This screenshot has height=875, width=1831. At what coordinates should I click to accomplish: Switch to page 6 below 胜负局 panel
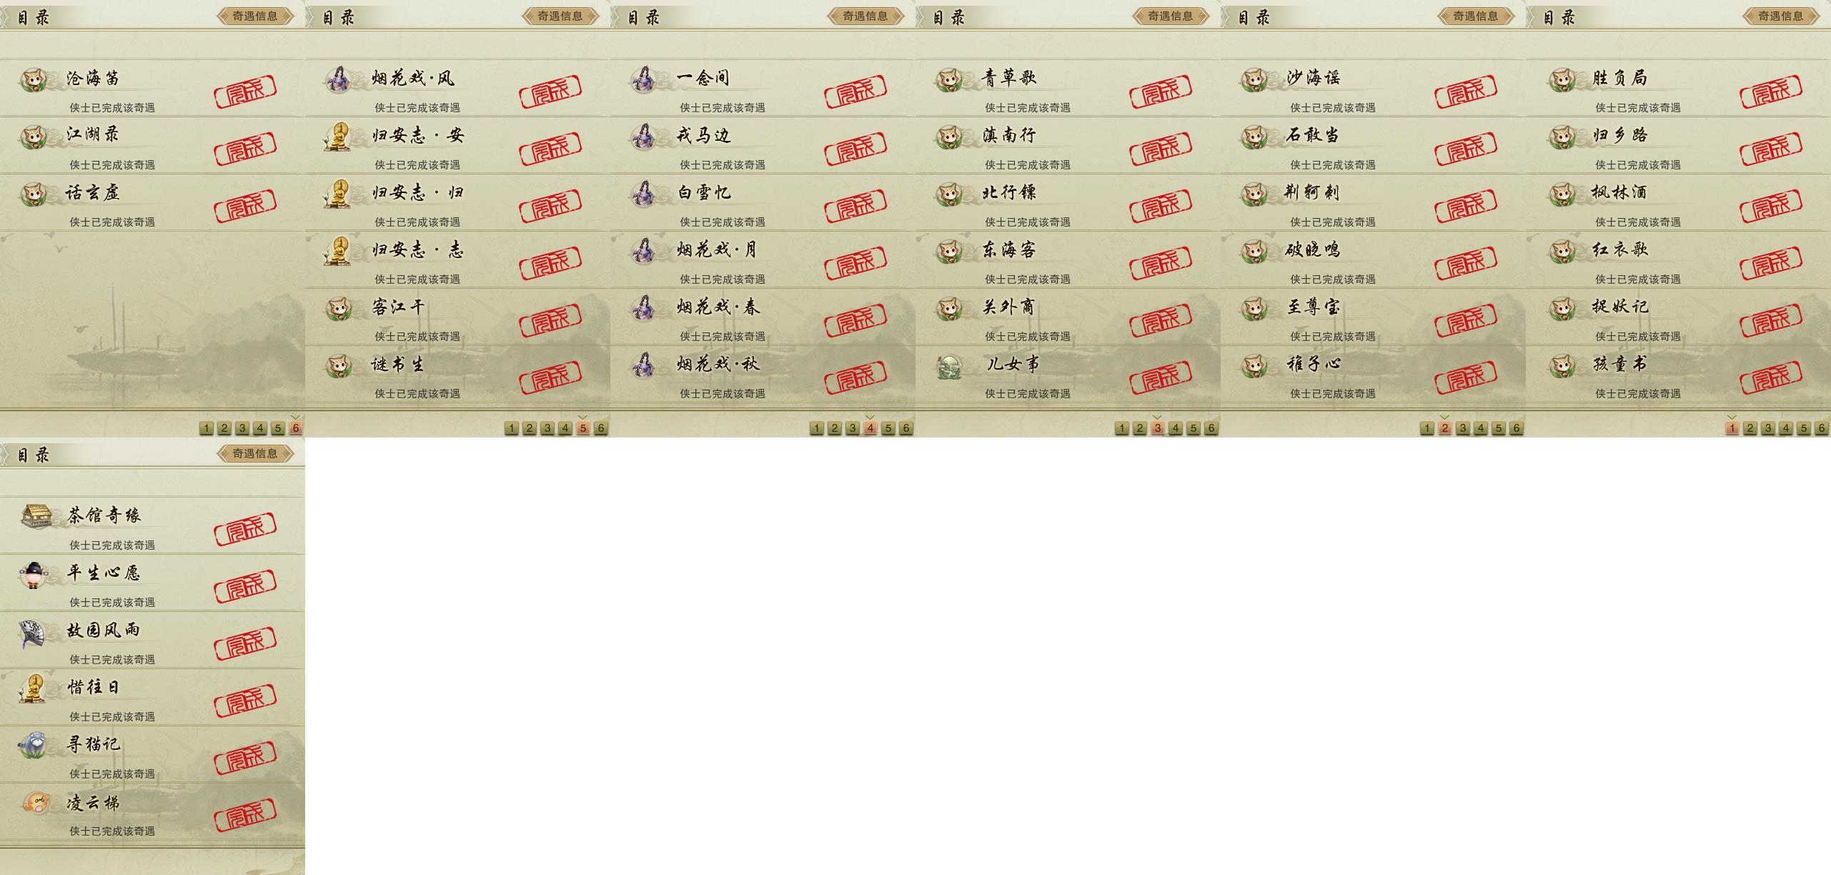pyautogui.click(x=1822, y=428)
